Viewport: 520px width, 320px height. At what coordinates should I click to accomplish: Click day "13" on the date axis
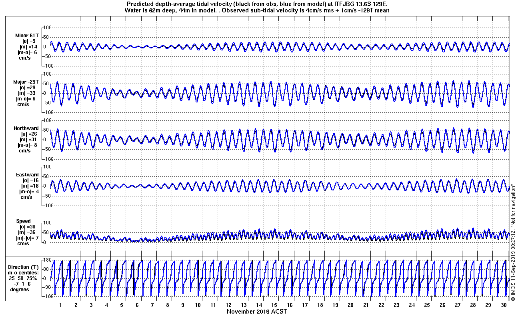point(244,305)
